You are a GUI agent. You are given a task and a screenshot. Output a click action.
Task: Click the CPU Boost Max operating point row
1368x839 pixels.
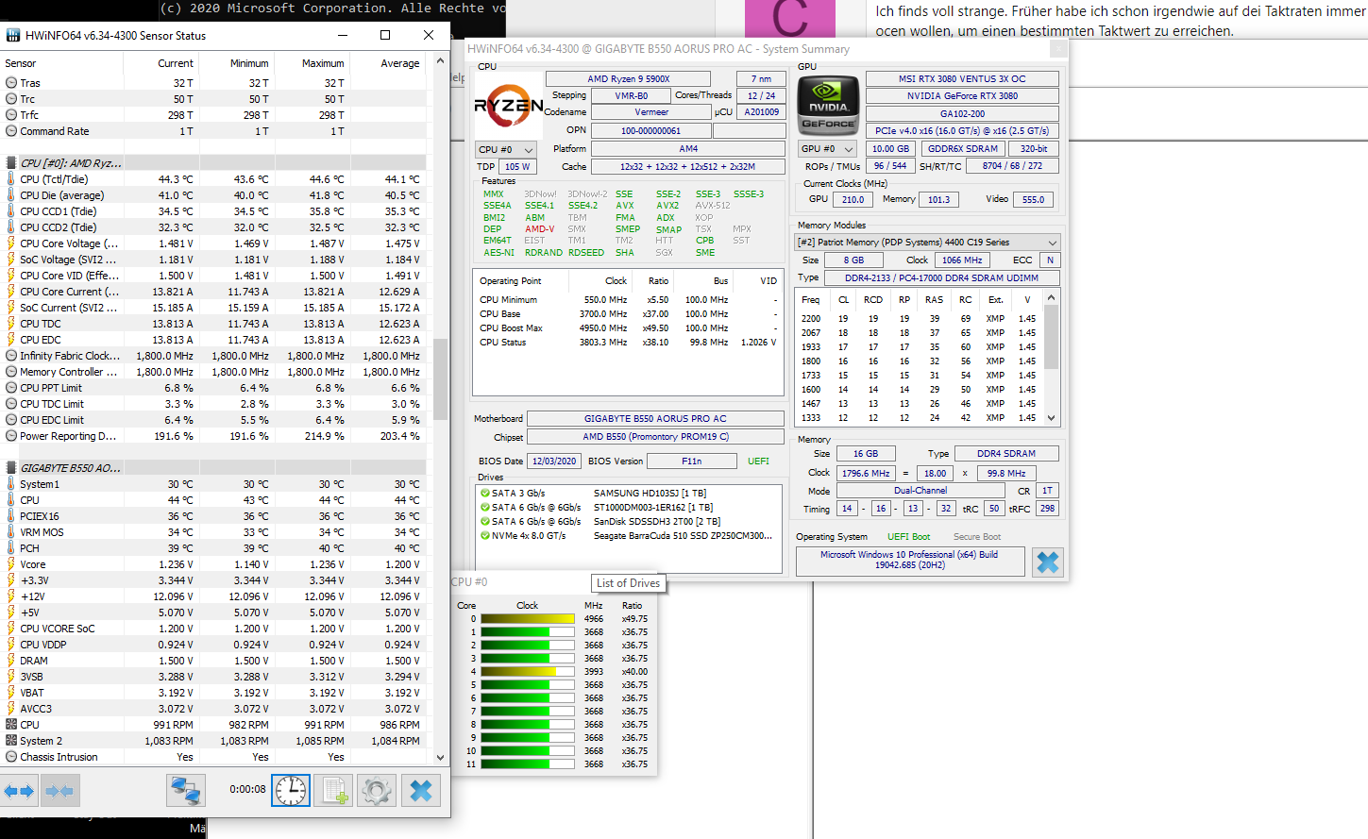629,328
